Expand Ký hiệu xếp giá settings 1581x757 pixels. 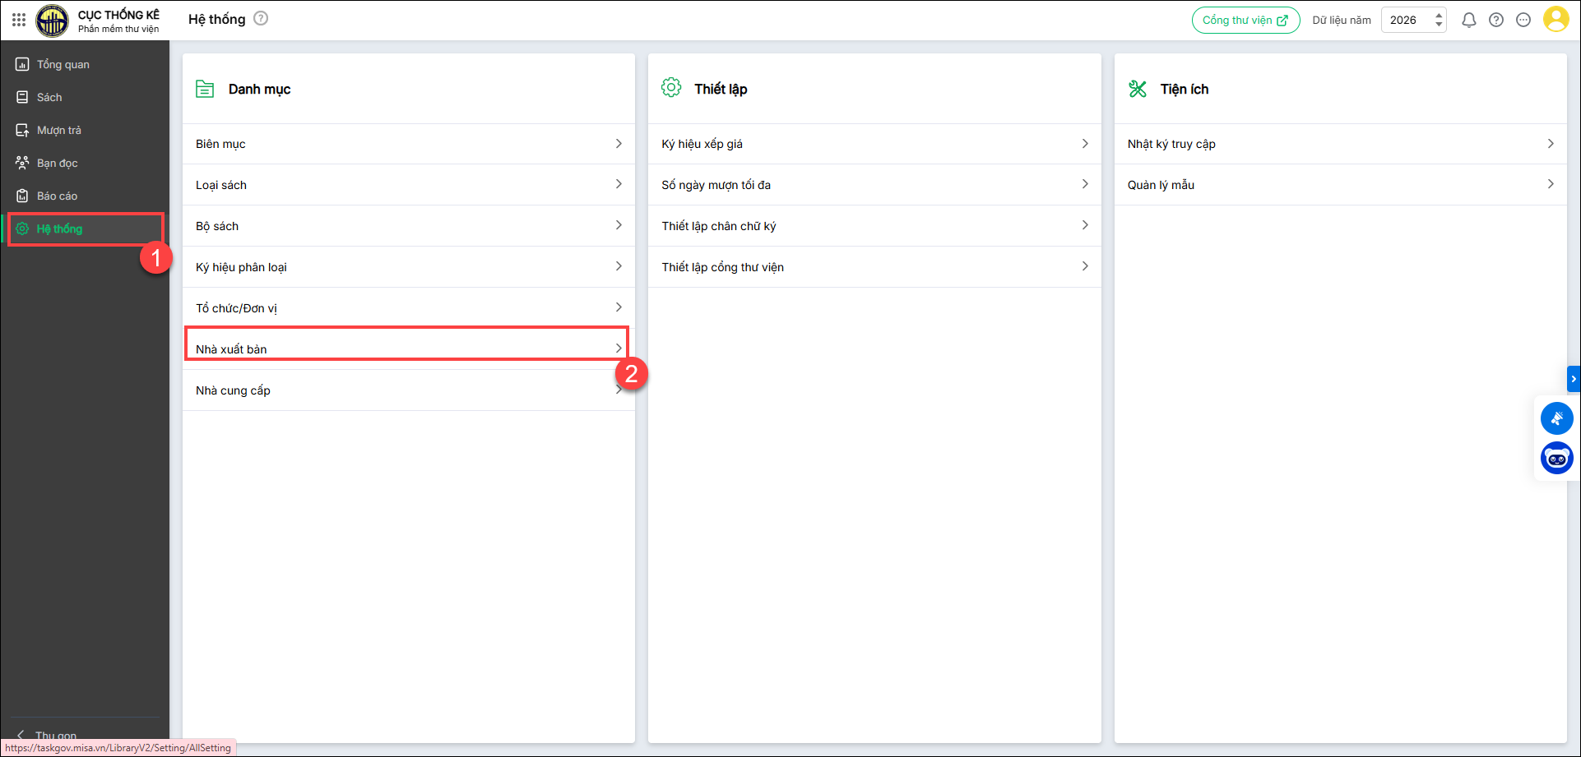tap(874, 144)
